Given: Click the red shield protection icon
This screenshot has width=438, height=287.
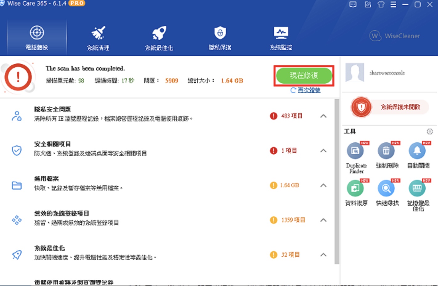Looking at the screenshot, I should click(x=361, y=107).
